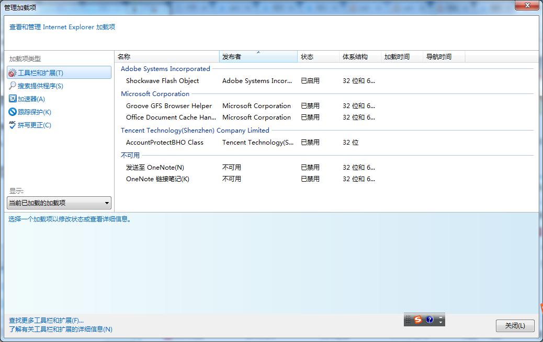Open the language bar options arrow
Viewport: 543px width, 342px height.
(x=440, y=323)
